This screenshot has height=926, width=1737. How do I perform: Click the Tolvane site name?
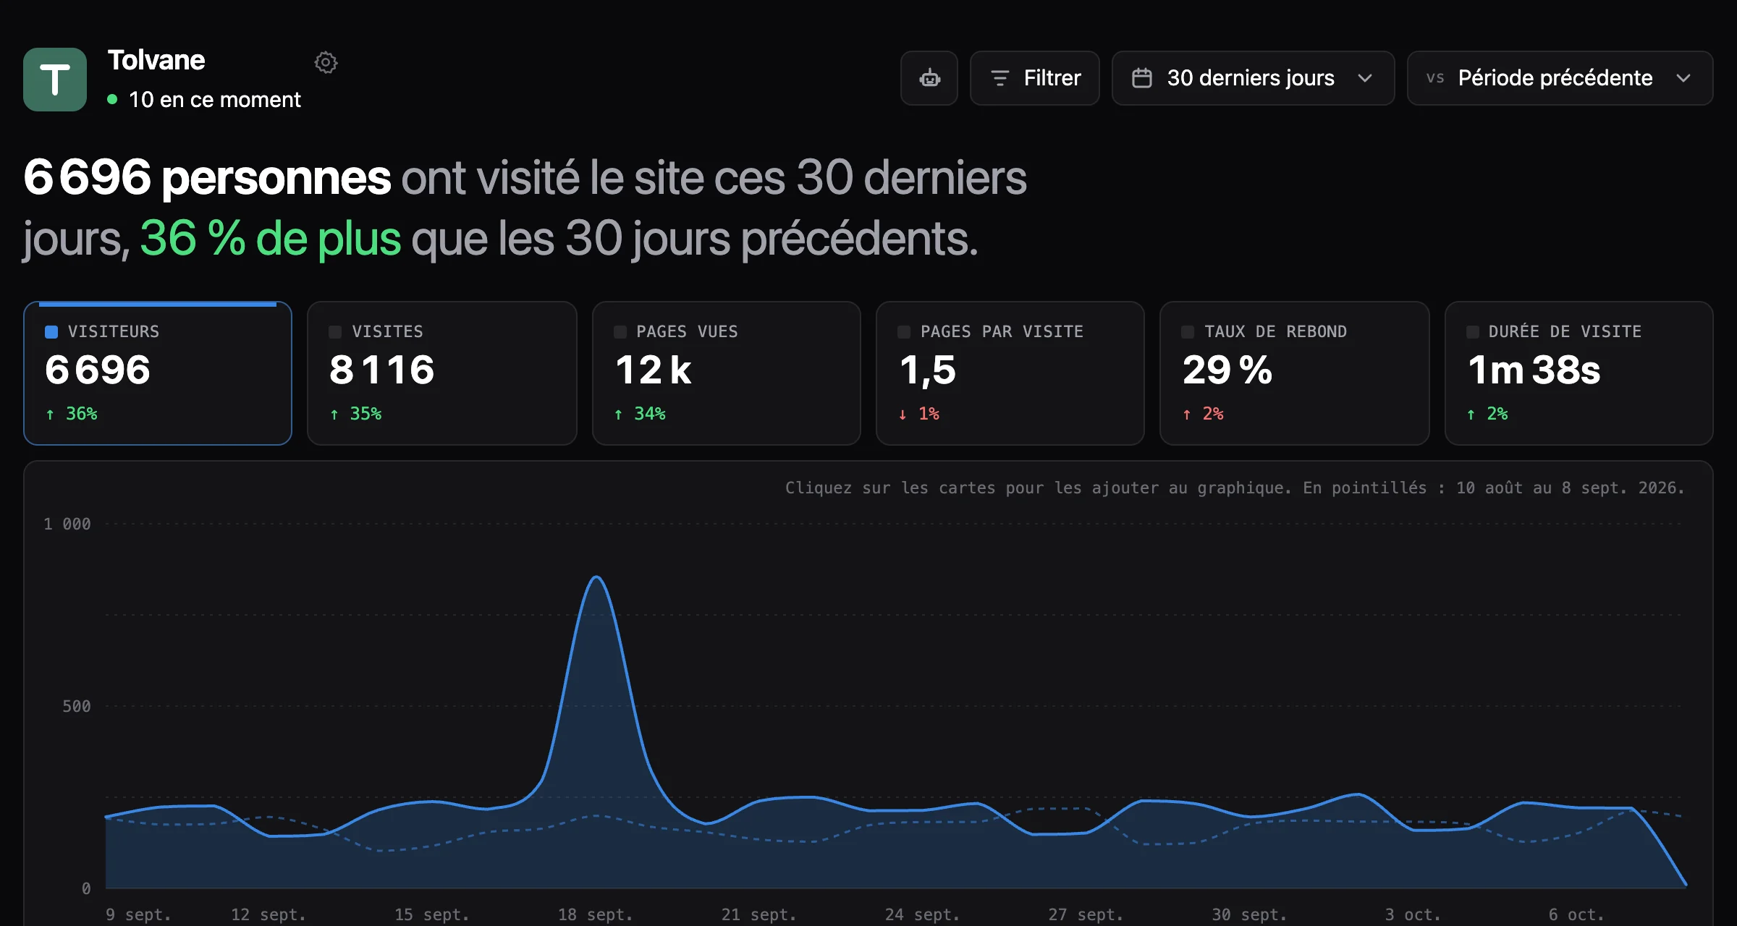pyautogui.click(x=156, y=60)
